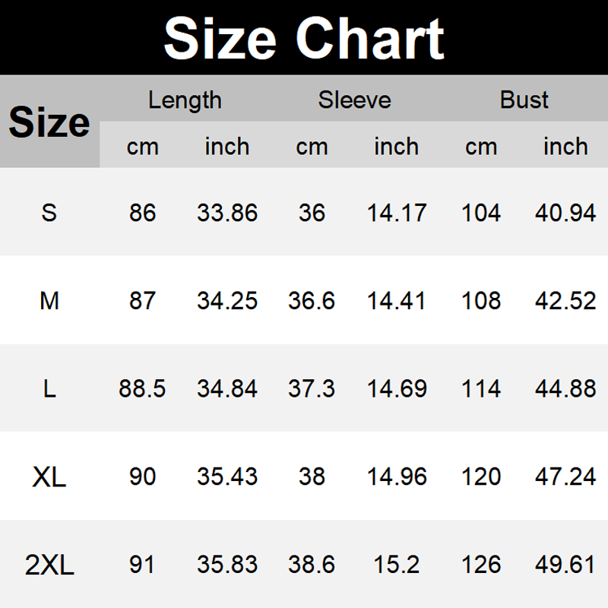Select the S size row label

[x=49, y=213]
